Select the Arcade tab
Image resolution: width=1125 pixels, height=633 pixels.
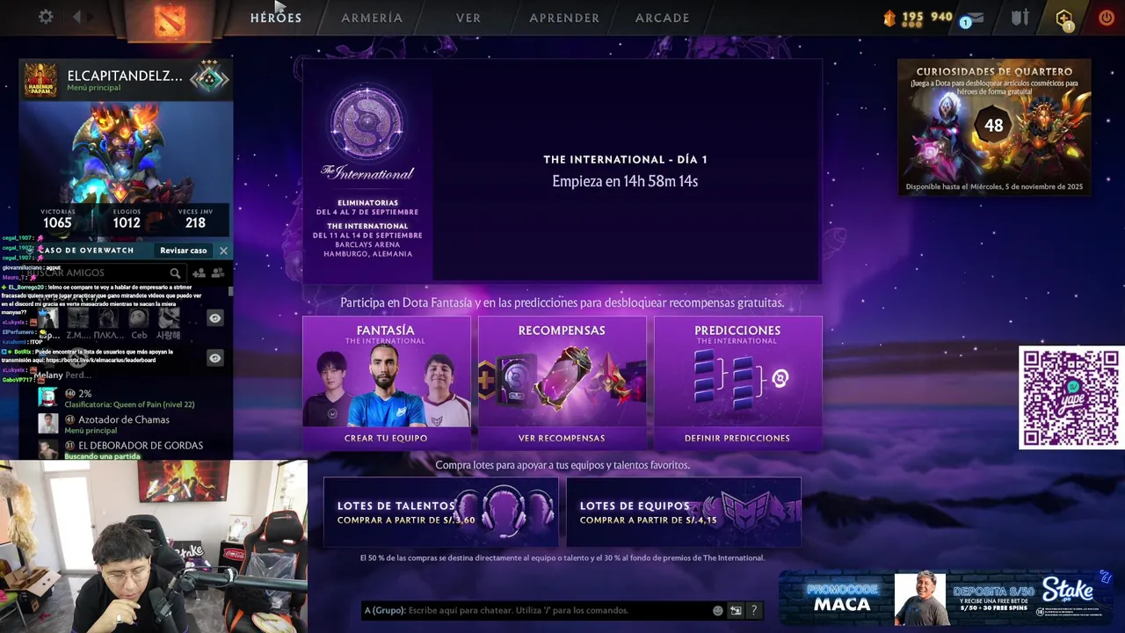(x=663, y=18)
